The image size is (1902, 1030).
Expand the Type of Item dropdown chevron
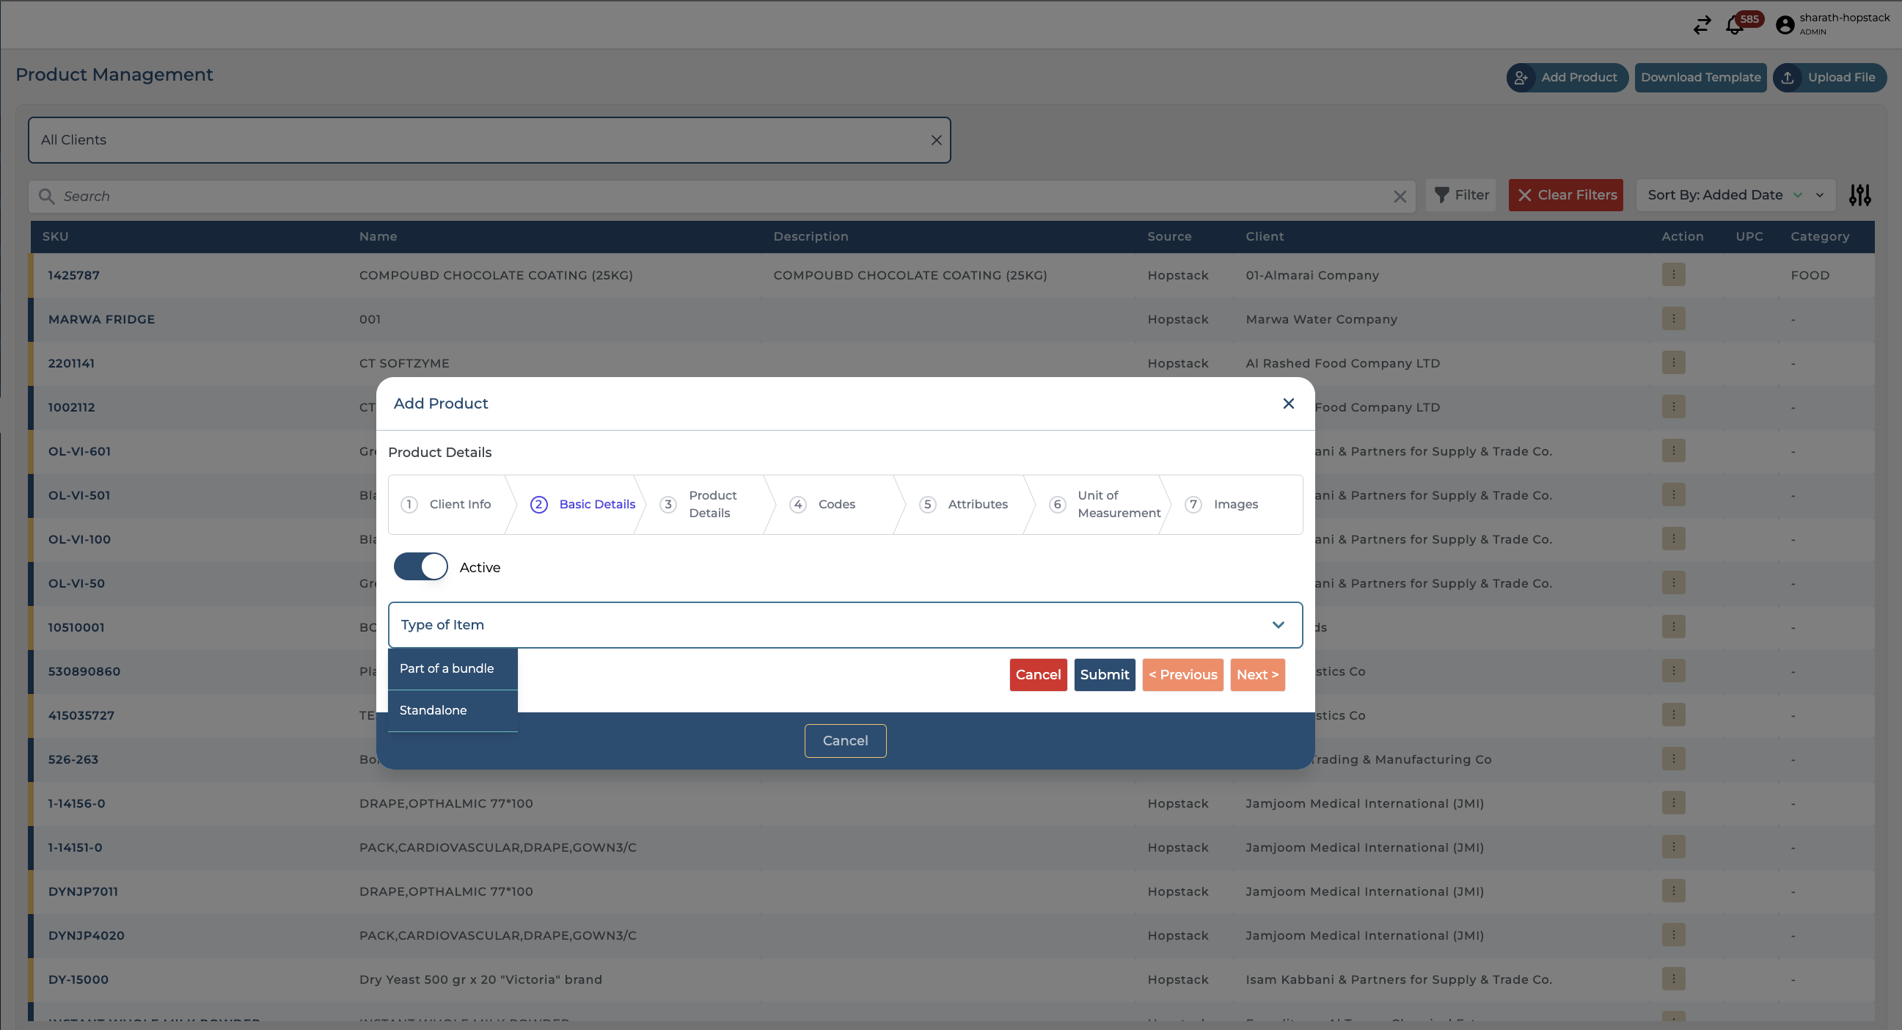tap(1278, 624)
